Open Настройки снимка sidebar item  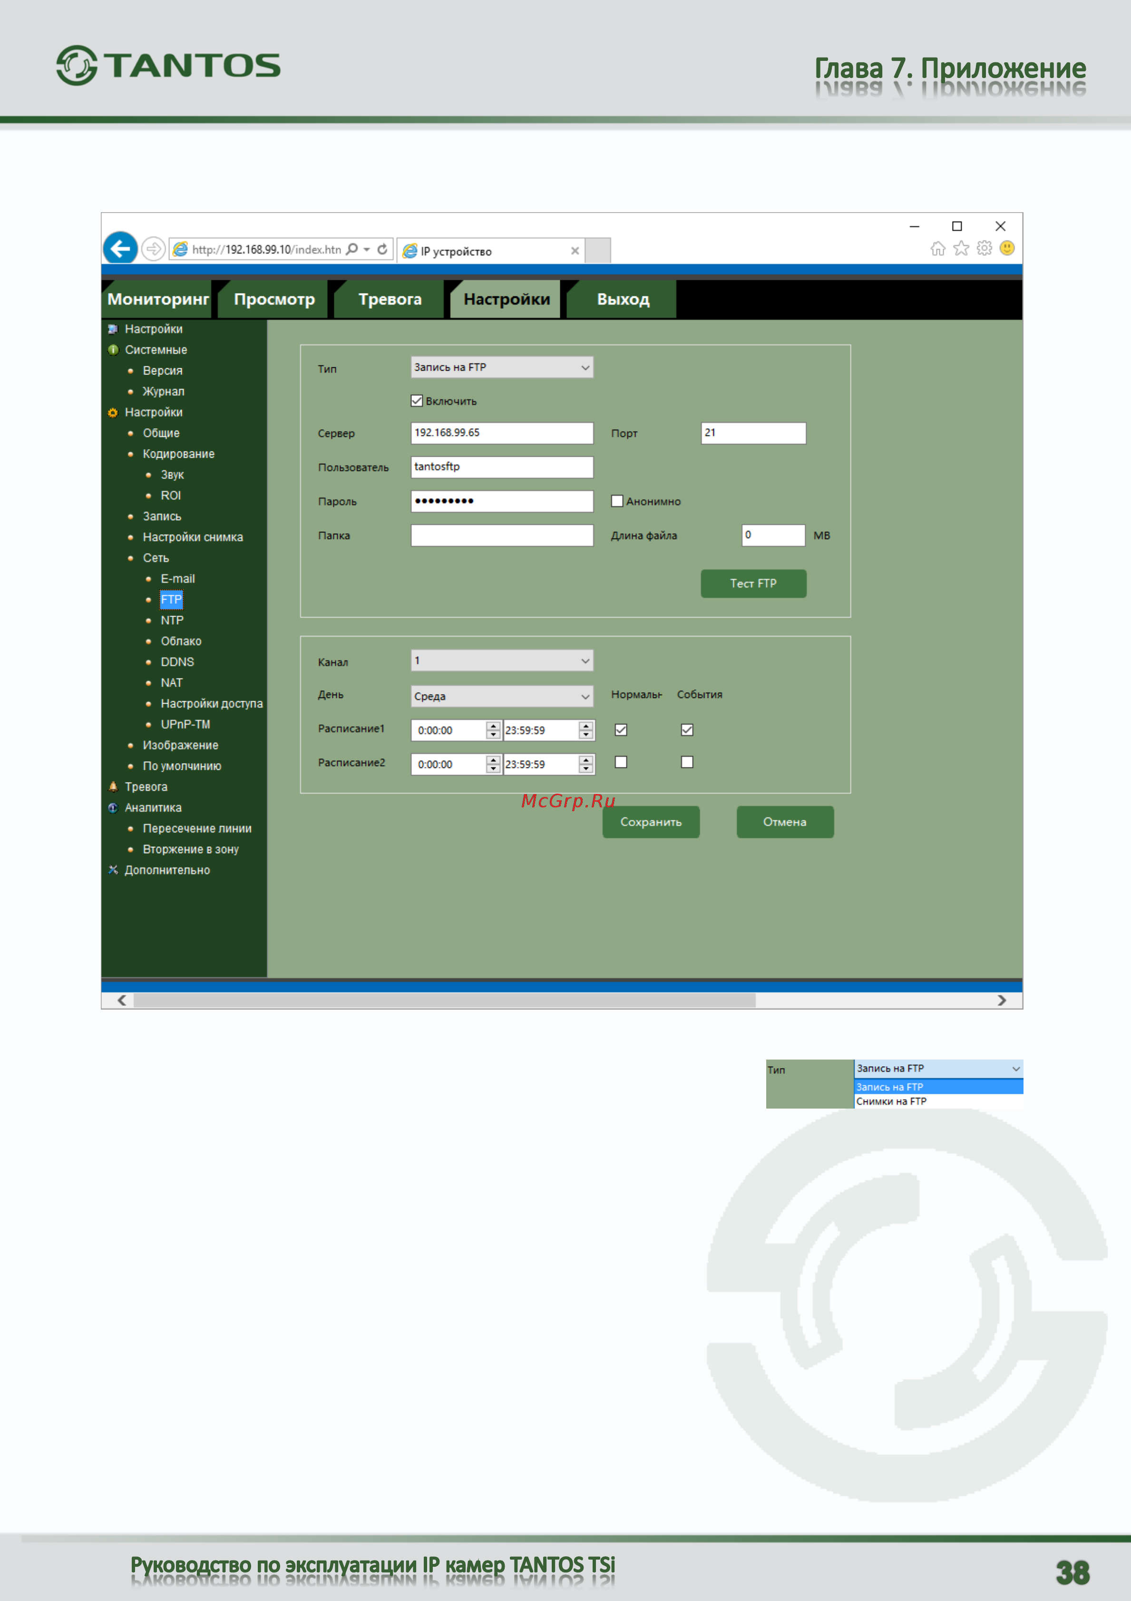(193, 537)
